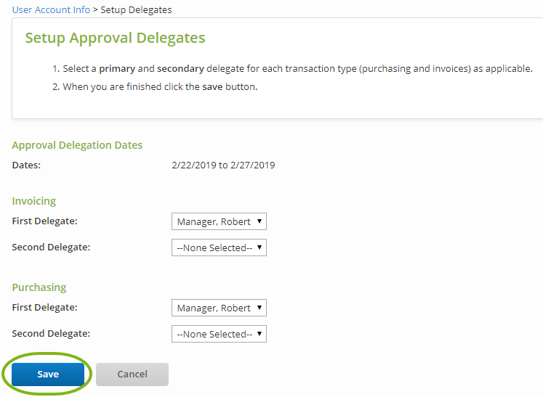Open the User Account Info breadcrumb link
The width and height of the screenshot is (543, 397).
pos(51,9)
